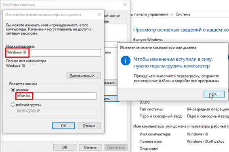
Task: Close the computer name change dialog
Action: click(99, 15)
